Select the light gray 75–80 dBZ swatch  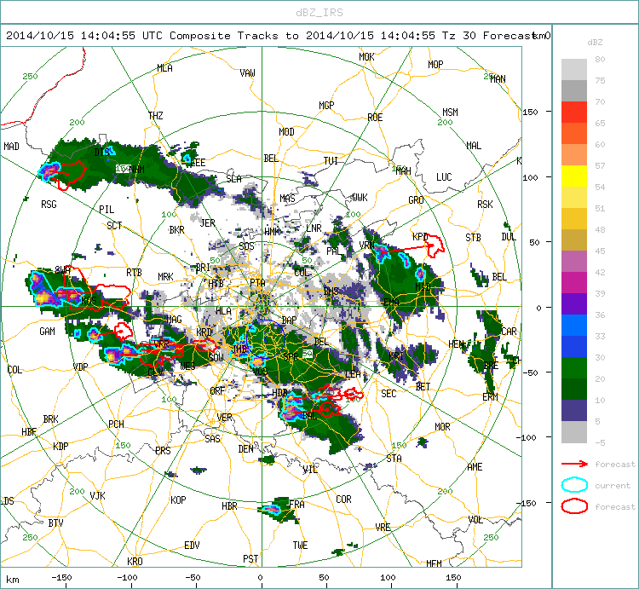573,70
